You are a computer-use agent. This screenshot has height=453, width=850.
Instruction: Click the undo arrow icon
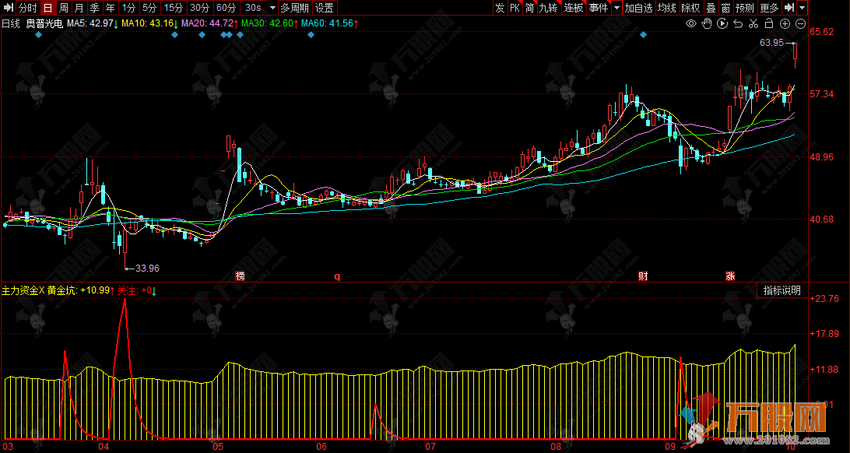point(739,24)
